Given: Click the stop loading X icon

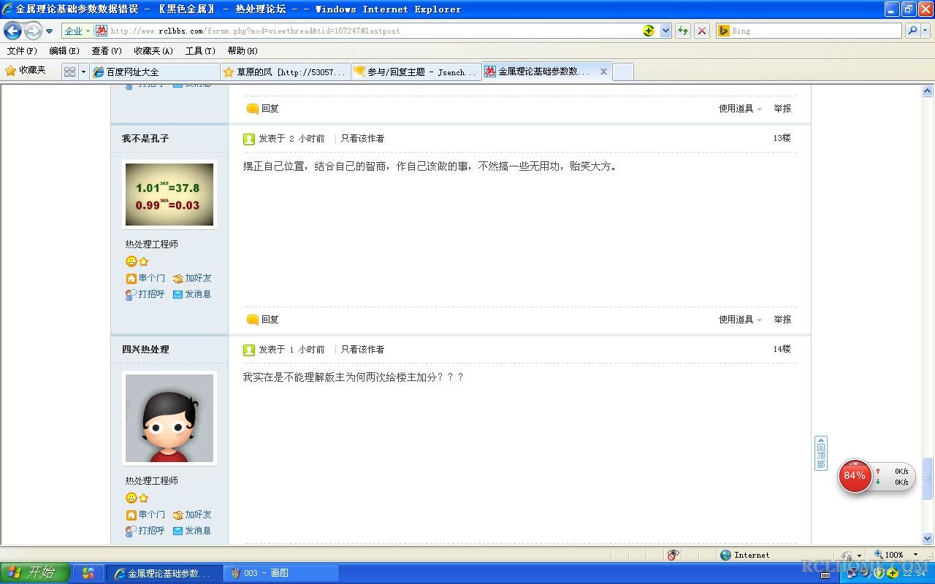Looking at the screenshot, I should [x=702, y=31].
